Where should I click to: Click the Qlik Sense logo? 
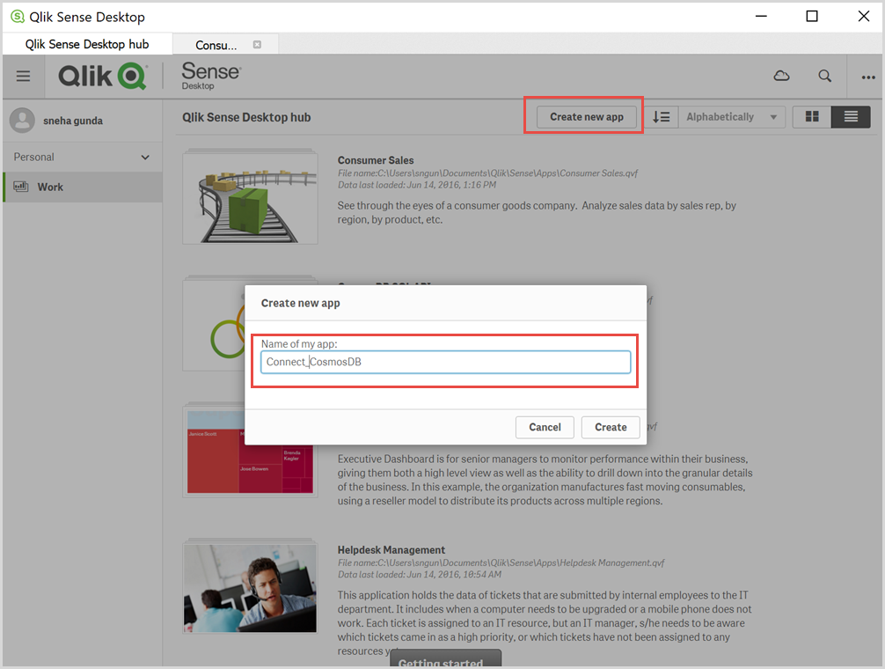coord(103,76)
